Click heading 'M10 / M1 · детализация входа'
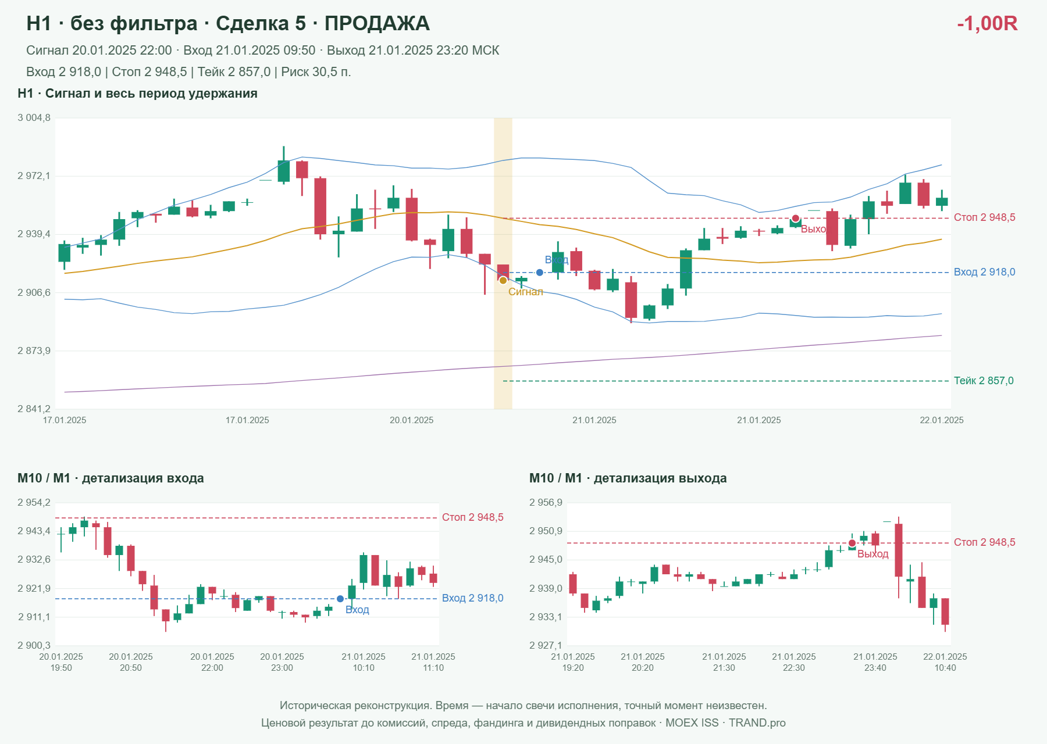The height and width of the screenshot is (744, 1047). tap(111, 478)
